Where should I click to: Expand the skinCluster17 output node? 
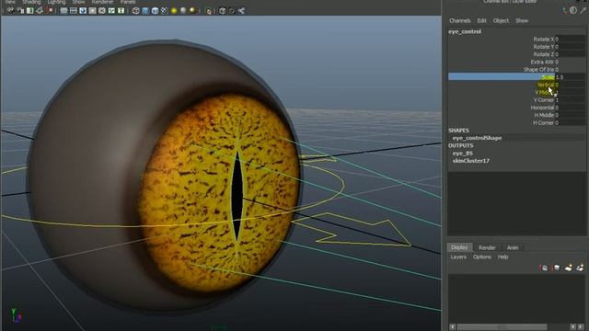tap(470, 161)
